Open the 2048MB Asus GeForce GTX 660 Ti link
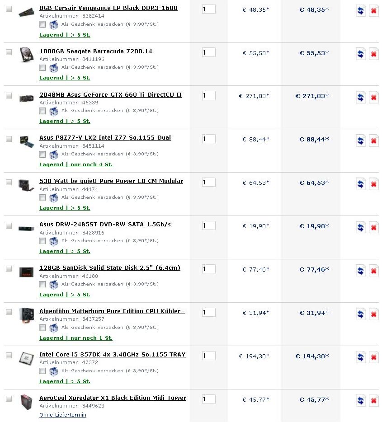Viewport: 382px width, 422px height. (110, 95)
